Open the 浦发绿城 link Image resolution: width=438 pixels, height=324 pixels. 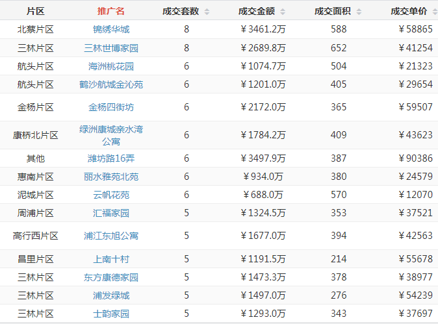coord(111,295)
